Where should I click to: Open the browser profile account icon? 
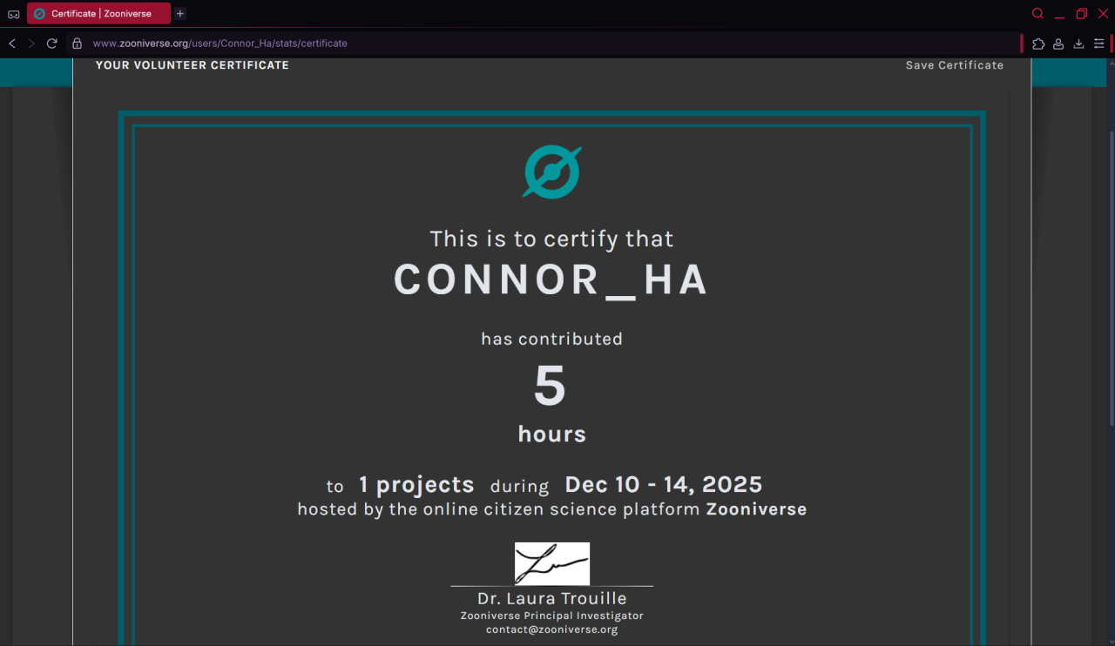coord(1058,44)
